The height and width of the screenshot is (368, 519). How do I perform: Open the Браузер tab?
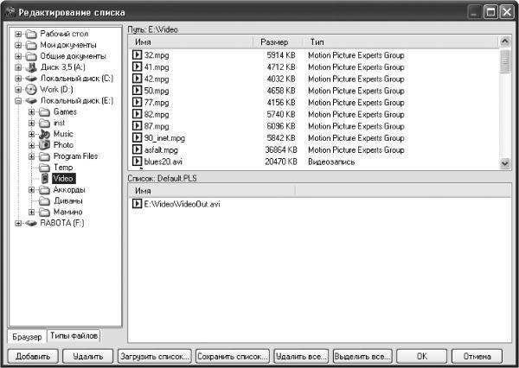pyautogui.click(x=27, y=337)
